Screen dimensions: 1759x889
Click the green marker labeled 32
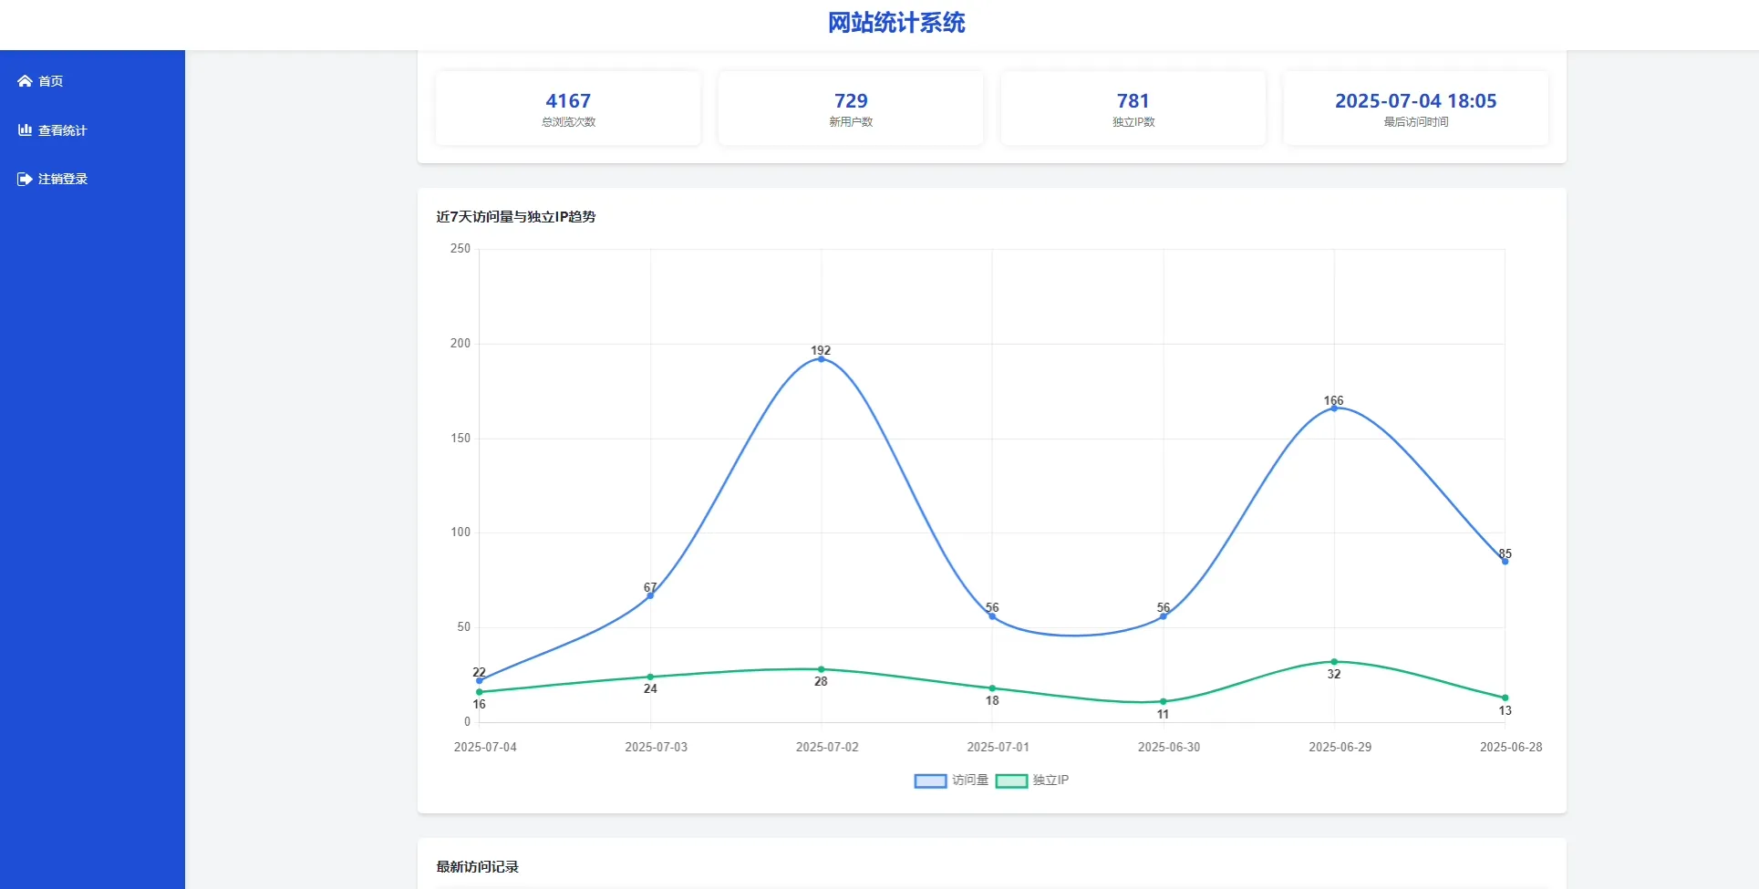tap(1335, 661)
